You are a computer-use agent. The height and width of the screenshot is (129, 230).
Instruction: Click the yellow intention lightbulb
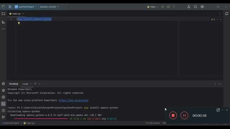tap(19, 23)
